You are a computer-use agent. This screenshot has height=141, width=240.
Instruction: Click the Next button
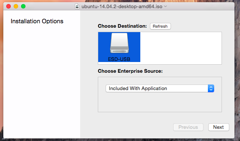coord(219,127)
